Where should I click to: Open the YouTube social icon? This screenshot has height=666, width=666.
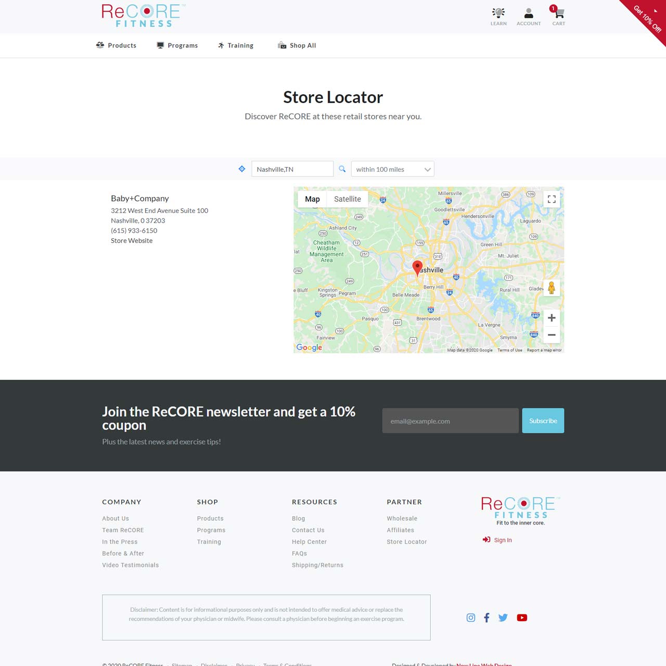(x=522, y=618)
